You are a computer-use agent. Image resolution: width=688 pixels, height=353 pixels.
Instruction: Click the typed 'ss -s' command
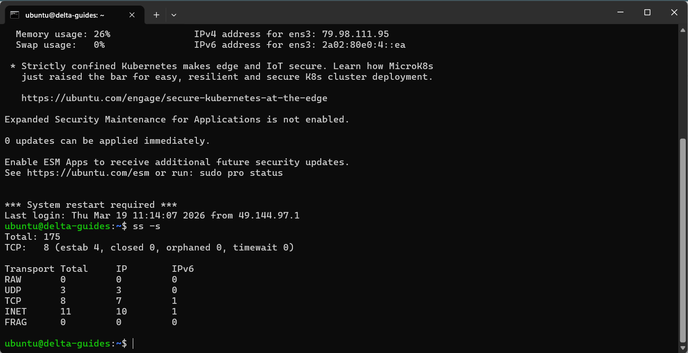click(147, 226)
